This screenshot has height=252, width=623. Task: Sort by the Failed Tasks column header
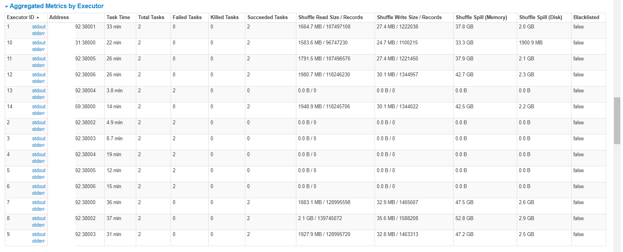[x=187, y=18]
